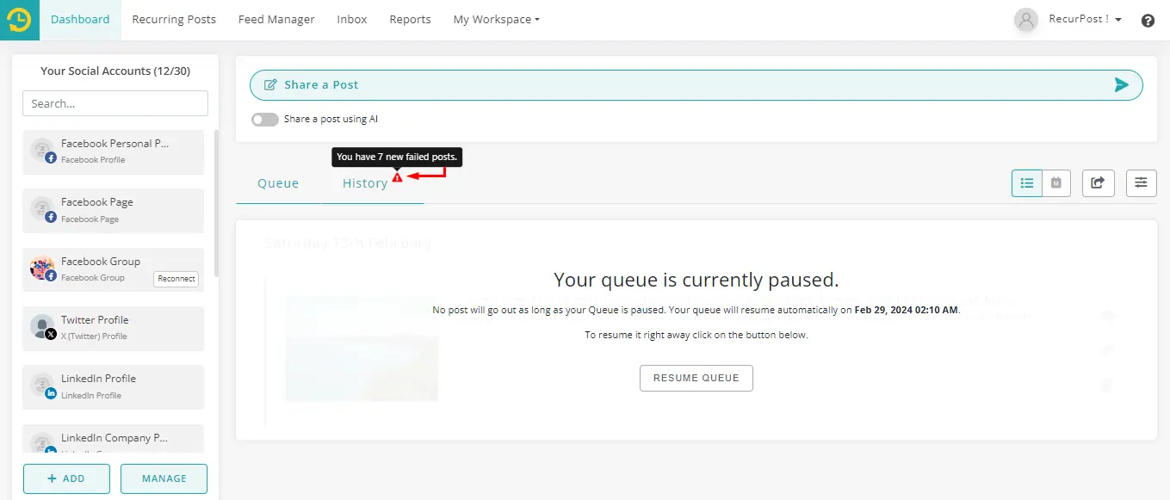Click the compose pencil icon beside Share a Post
This screenshot has width=1170, height=500.
pyautogui.click(x=271, y=84)
